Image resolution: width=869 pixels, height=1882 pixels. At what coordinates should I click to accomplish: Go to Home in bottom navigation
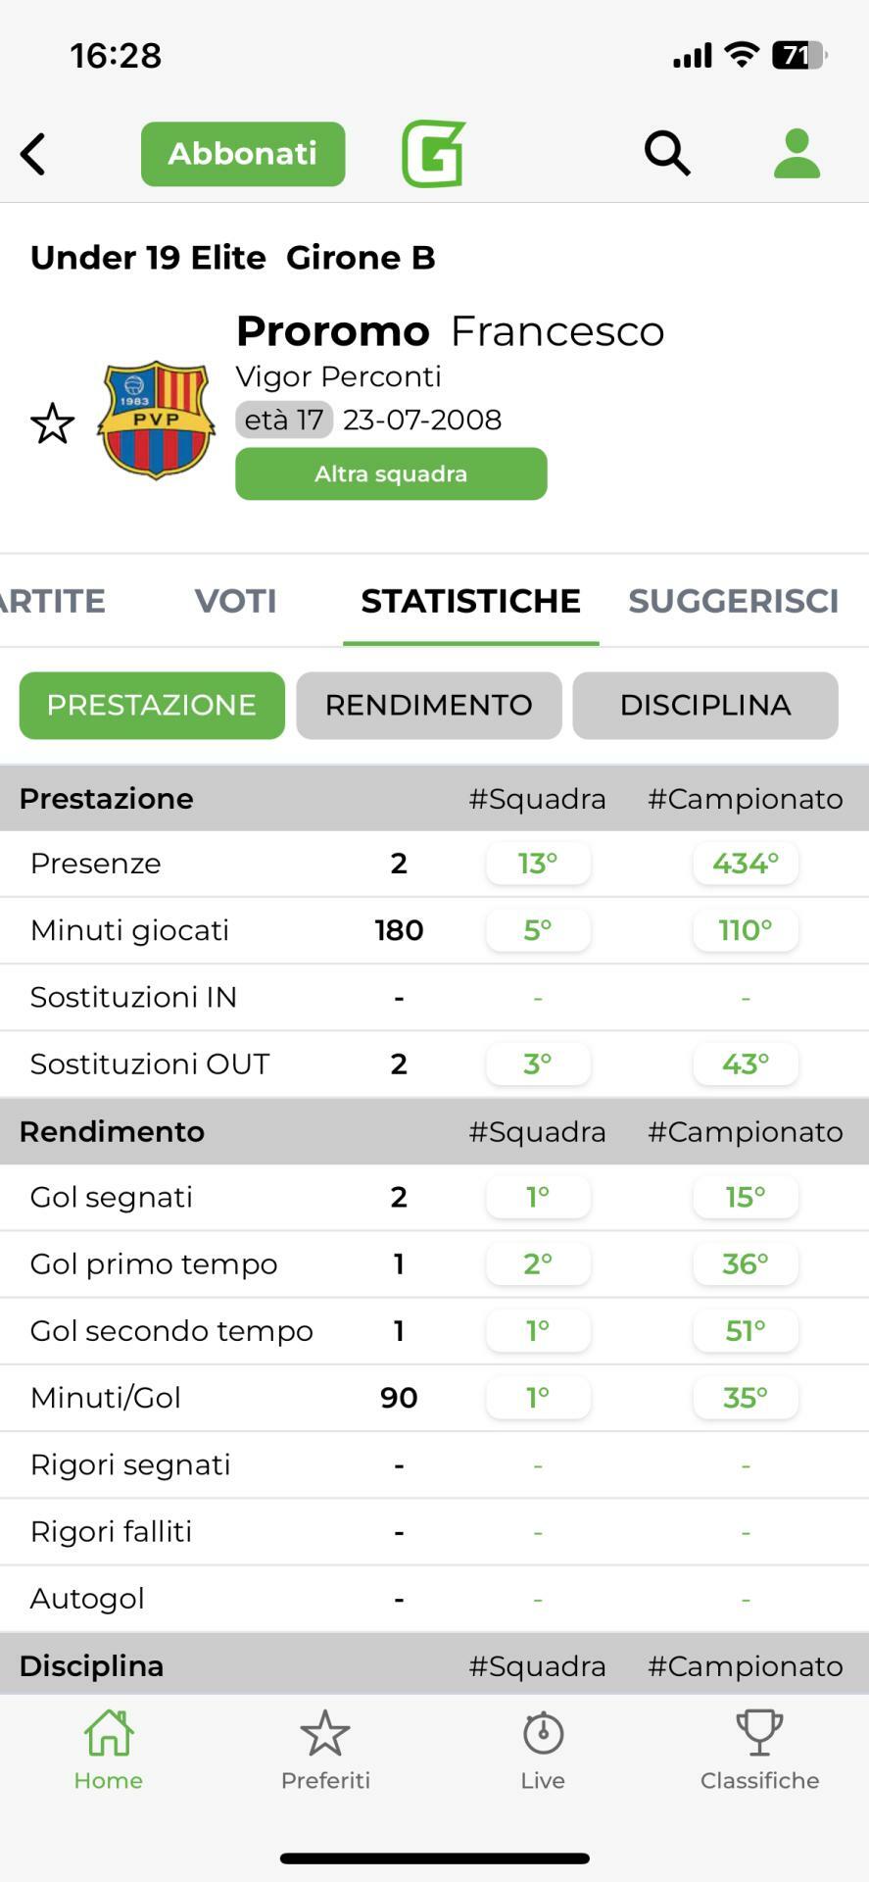click(109, 1750)
